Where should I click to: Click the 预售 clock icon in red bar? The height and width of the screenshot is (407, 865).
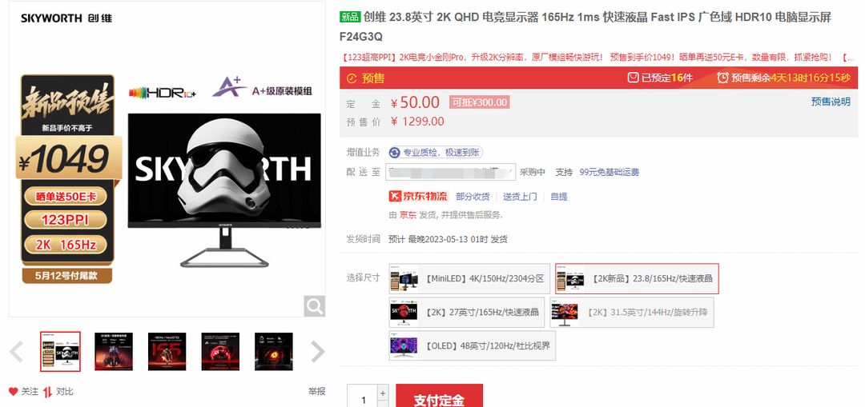click(352, 78)
